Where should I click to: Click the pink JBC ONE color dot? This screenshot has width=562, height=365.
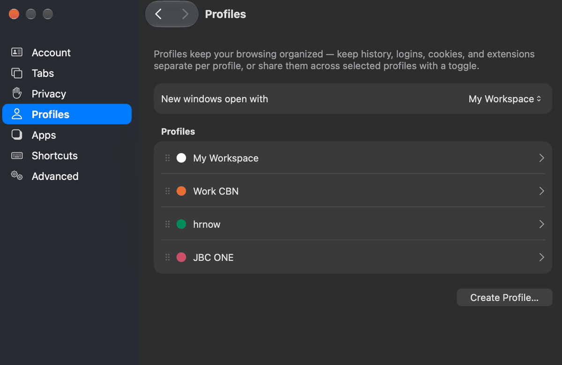pos(181,257)
